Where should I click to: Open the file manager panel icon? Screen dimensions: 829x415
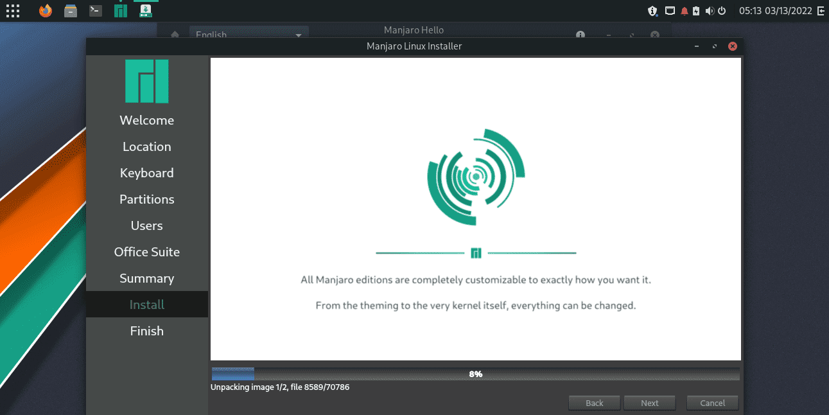(71, 10)
